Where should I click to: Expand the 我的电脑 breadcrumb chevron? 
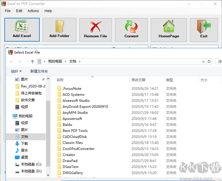click(65, 61)
